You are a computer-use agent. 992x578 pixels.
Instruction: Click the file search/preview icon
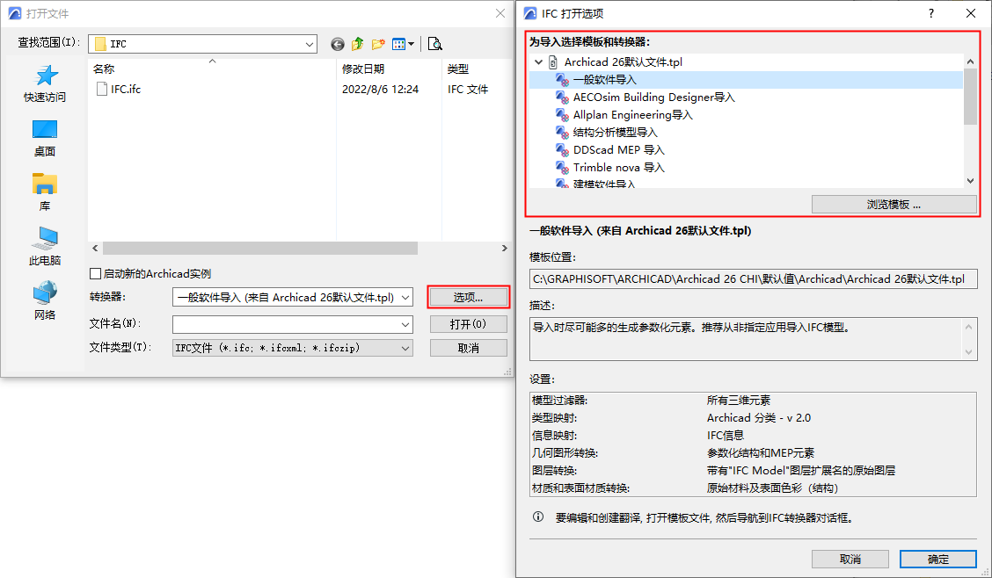coord(434,44)
